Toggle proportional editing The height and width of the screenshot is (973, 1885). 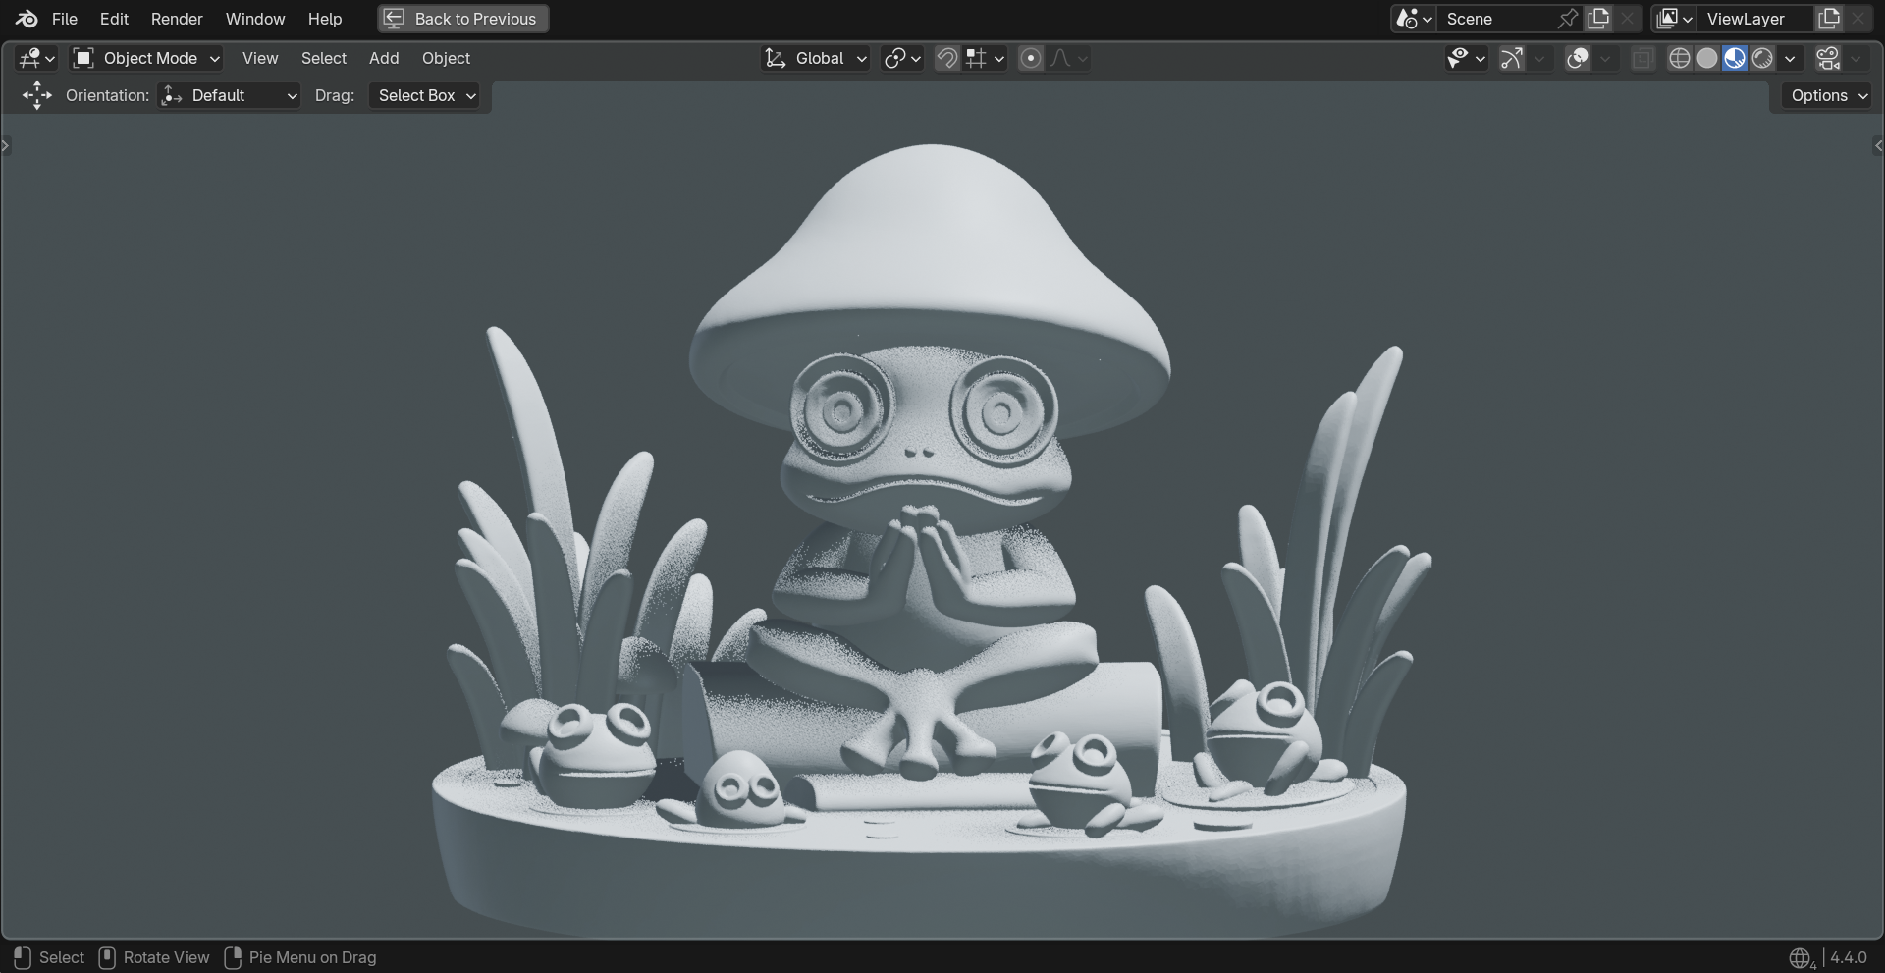pyautogui.click(x=1030, y=58)
